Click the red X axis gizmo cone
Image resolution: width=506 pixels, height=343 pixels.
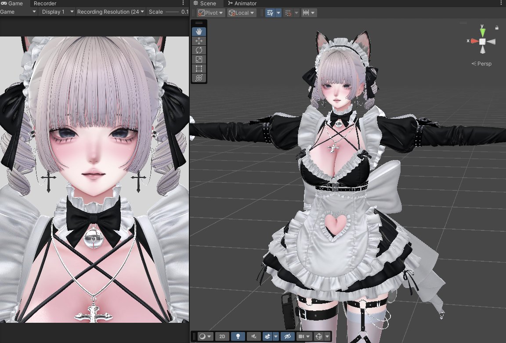pyautogui.click(x=474, y=41)
